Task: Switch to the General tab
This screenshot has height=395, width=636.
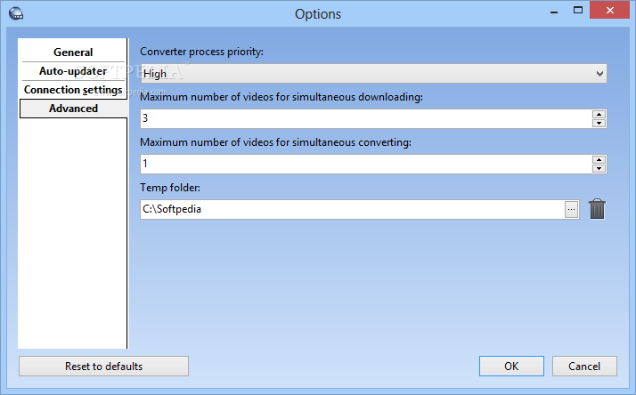Action: [73, 52]
